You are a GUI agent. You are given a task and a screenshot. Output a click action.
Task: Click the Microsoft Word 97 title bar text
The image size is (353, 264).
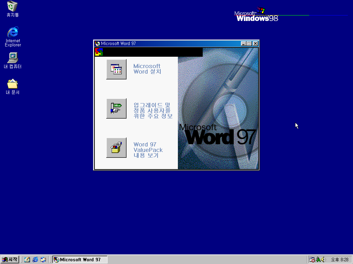tap(119, 44)
